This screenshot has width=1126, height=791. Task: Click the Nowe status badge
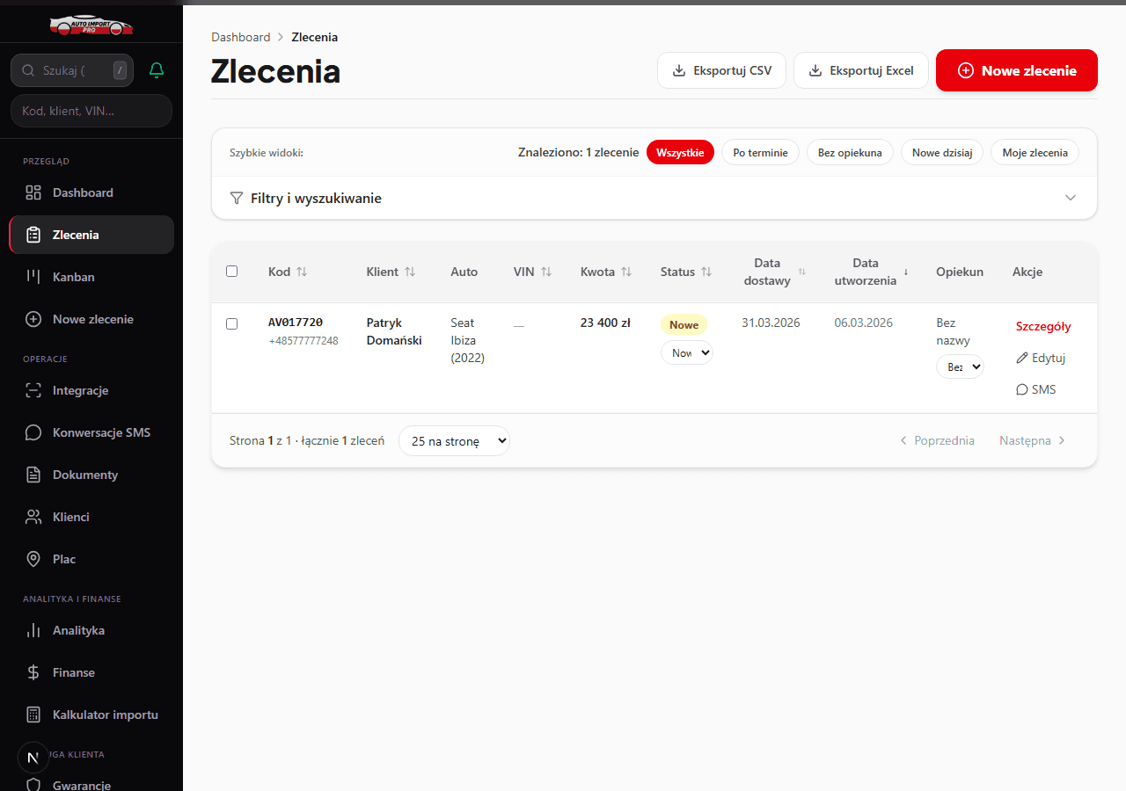point(684,324)
